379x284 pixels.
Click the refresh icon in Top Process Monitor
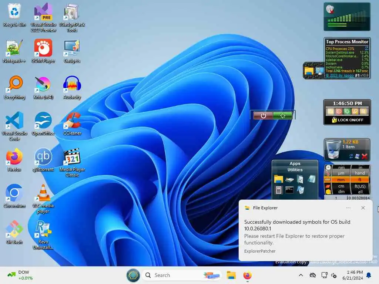[x=367, y=48]
